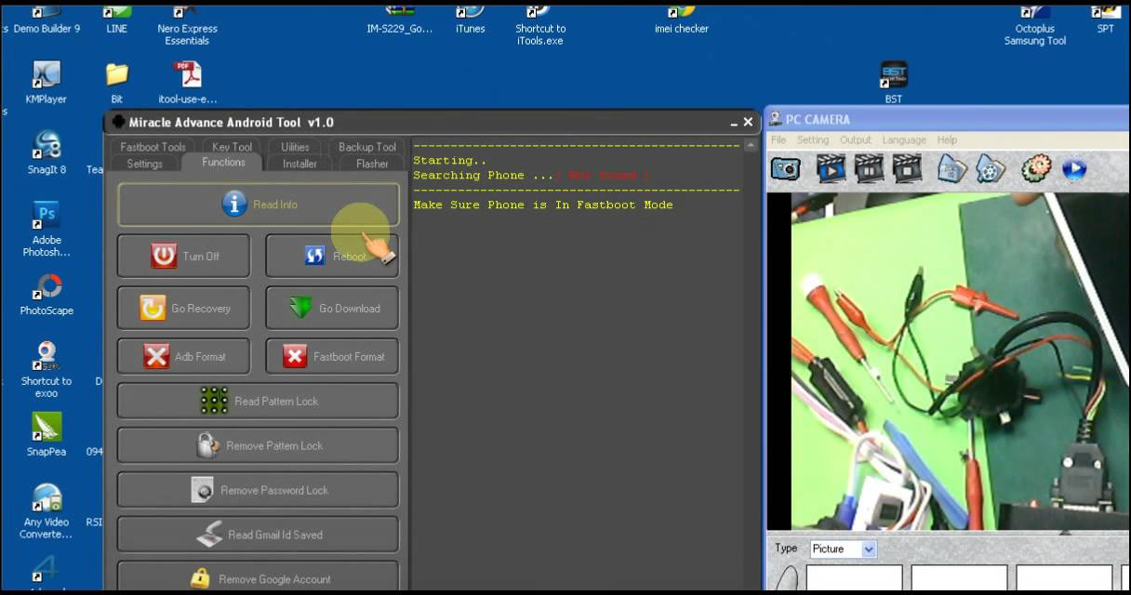Stop video recording in PC Camera
The width and height of the screenshot is (1131, 595).
pos(907,168)
